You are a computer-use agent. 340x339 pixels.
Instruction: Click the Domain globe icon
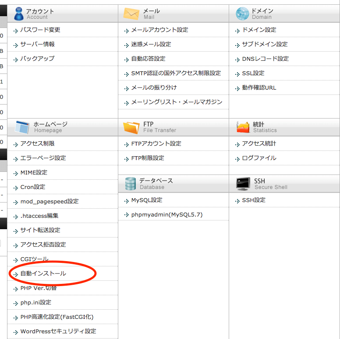(x=242, y=14)
